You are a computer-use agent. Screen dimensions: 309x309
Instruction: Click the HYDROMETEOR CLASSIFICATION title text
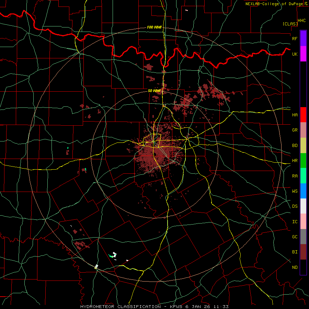coord(121,307)
